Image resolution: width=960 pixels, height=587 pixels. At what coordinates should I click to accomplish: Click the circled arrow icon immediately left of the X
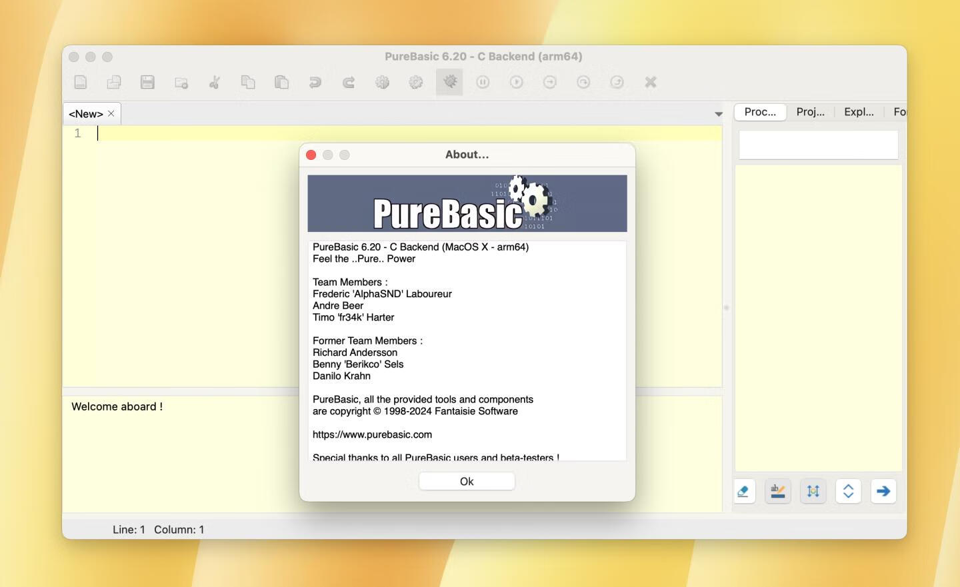[x=617, y=82]
